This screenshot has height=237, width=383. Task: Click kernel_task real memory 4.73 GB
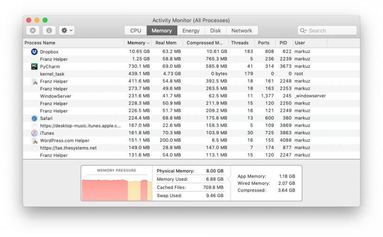point(172,73)
